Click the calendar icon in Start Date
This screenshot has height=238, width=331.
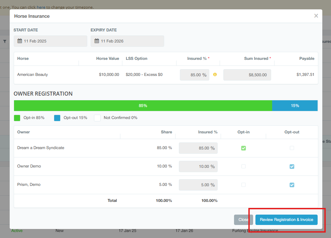(20, 41)
